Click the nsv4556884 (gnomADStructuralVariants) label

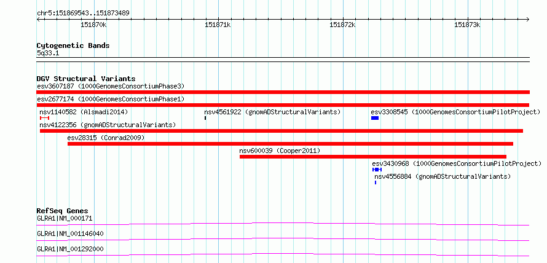[x=443, y=176]
